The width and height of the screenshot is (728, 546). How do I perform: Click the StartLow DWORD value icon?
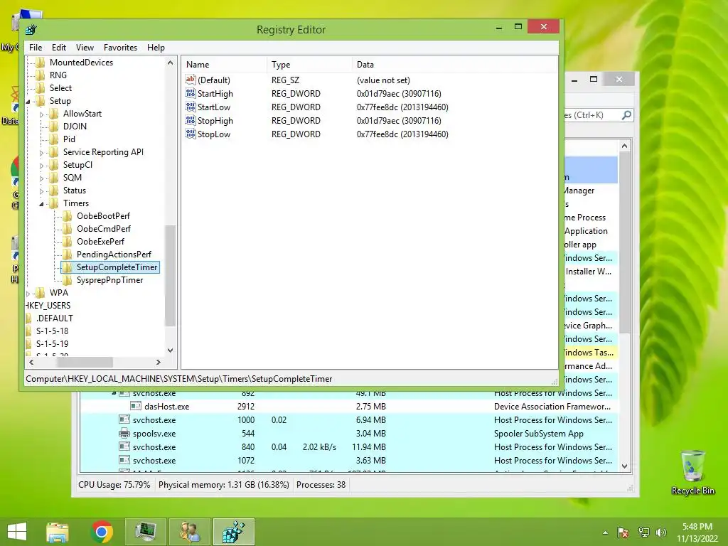[x=191, y=107]
